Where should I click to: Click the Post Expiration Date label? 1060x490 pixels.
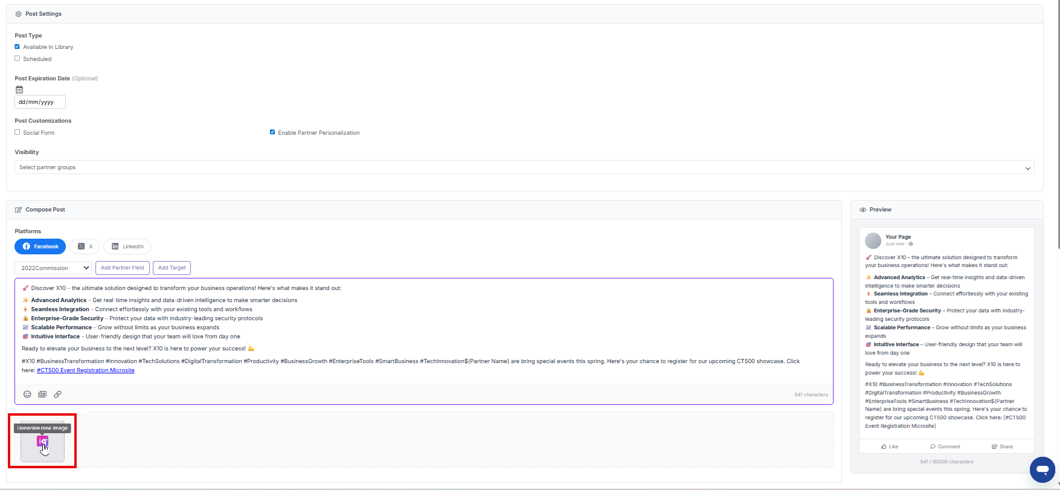tap(42, 79)
